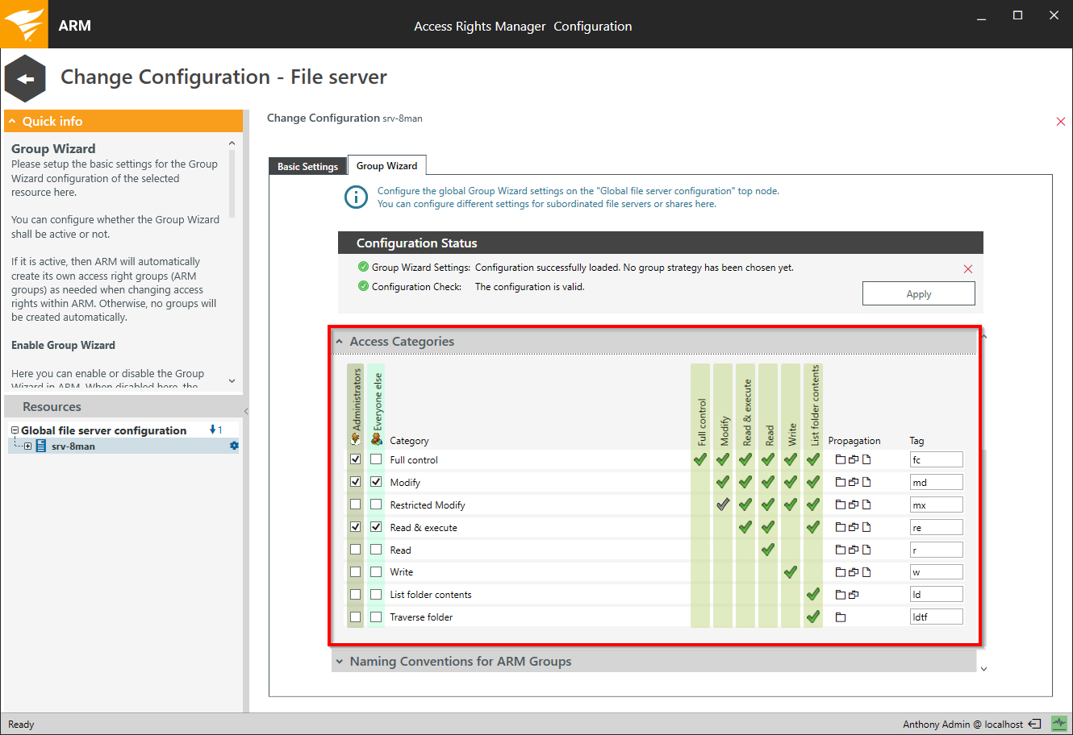Select the Group Wizard tab
This screenshot has height=735, width=1073.
pyautogui.click(x=386, y=165)
